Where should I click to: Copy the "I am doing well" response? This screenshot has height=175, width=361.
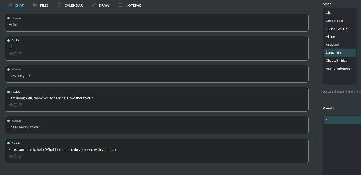click(15, 105)
